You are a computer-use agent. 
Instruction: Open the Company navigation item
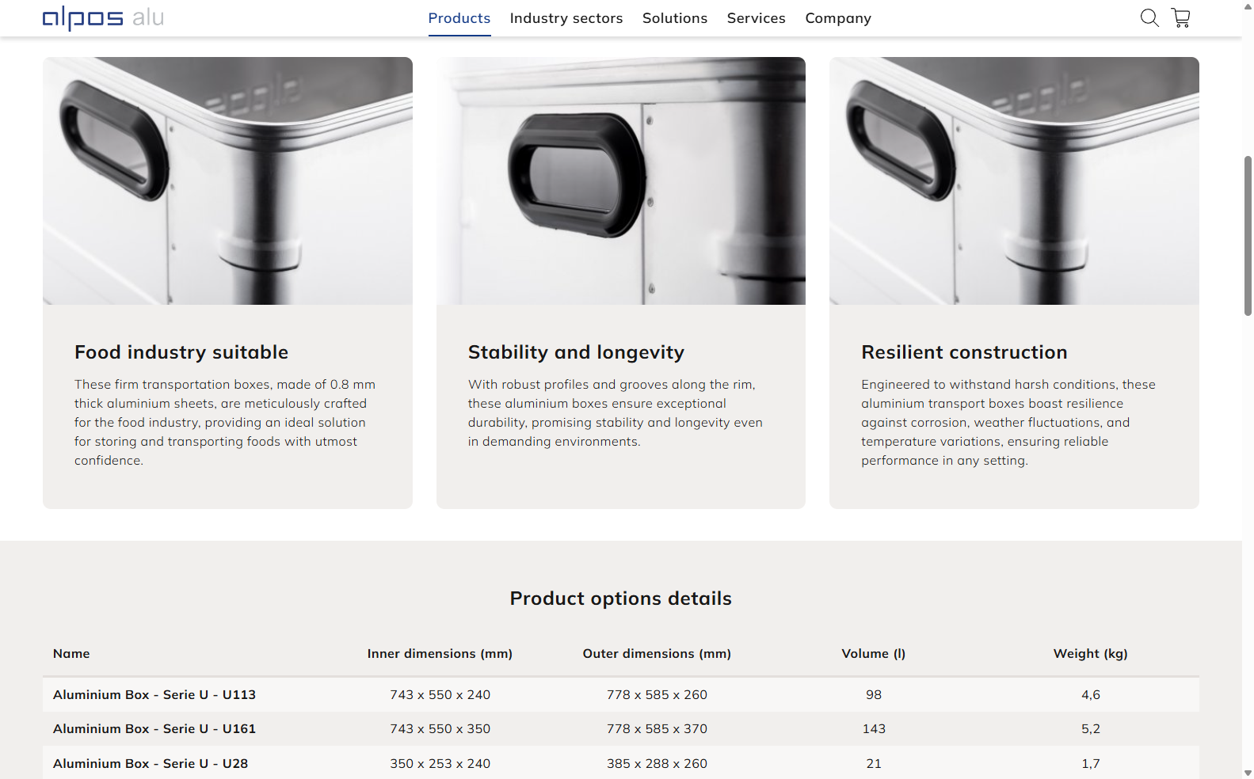pyautogui.click(x=838, y=18)
